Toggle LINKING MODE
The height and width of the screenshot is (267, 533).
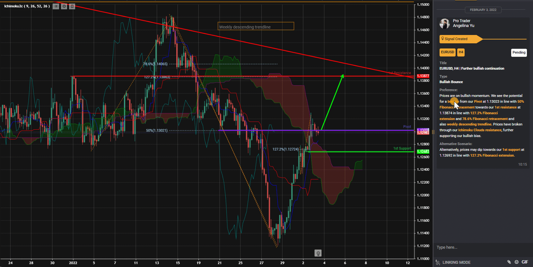[456, 263]
